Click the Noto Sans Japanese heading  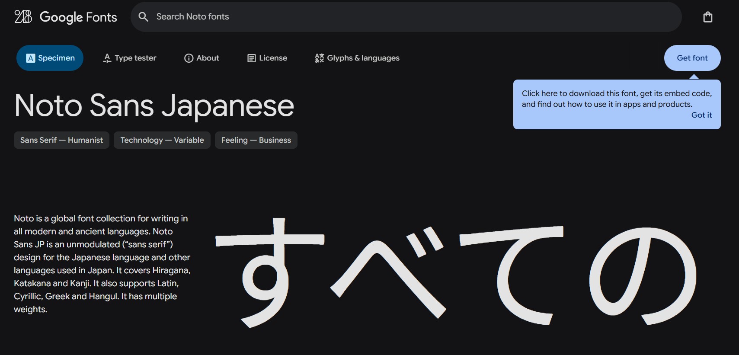154,106
